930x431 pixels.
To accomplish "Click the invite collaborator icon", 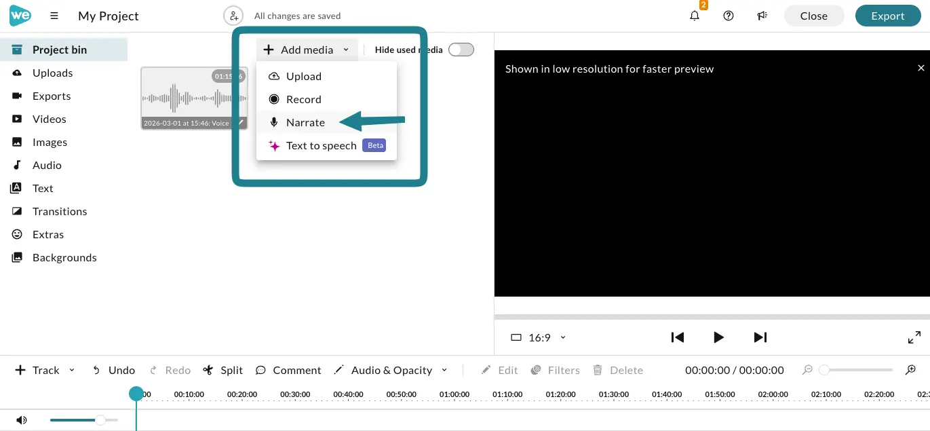I will [233, 16].
